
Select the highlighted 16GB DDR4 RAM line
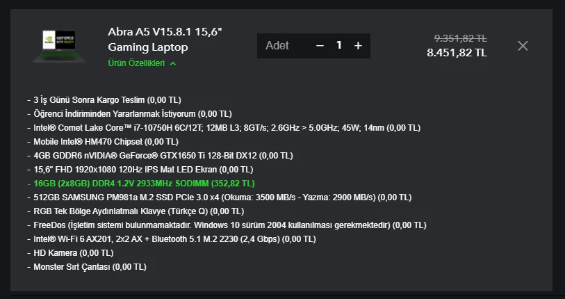coord(144,184)
